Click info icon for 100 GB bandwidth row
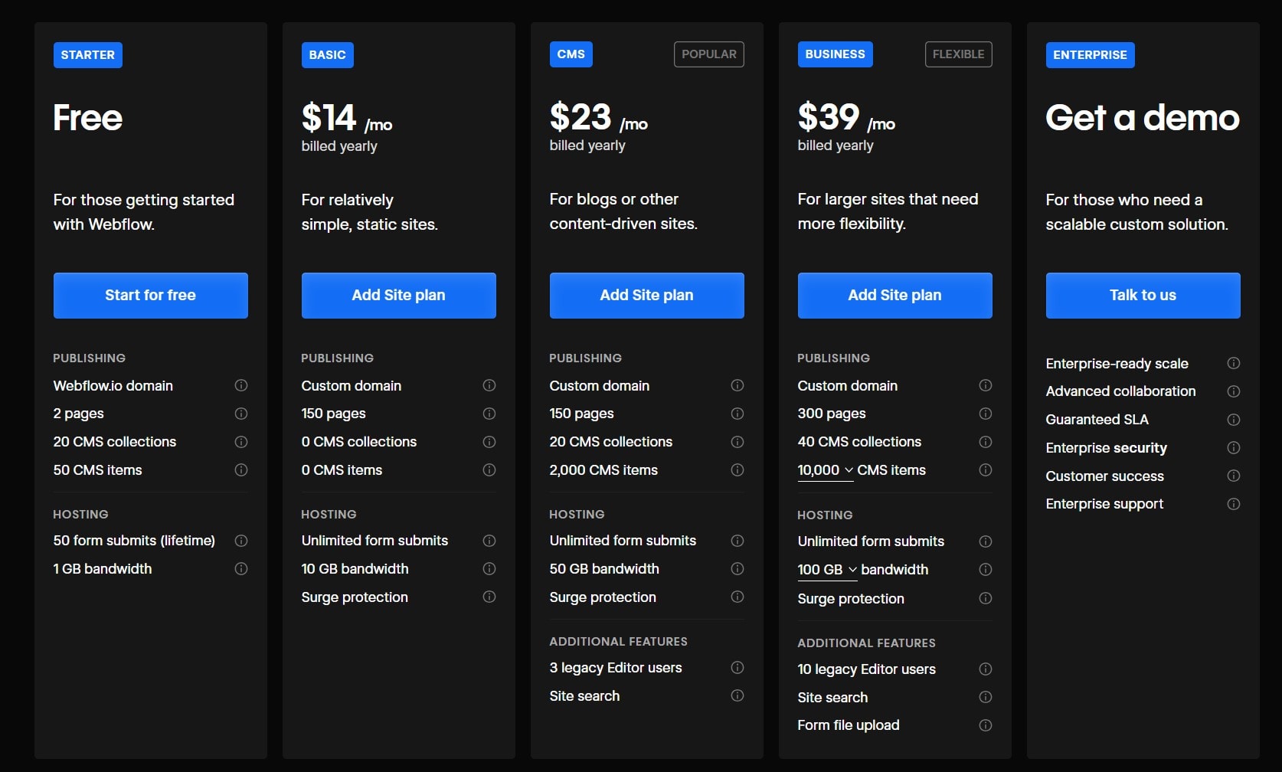 click(986, 570)
